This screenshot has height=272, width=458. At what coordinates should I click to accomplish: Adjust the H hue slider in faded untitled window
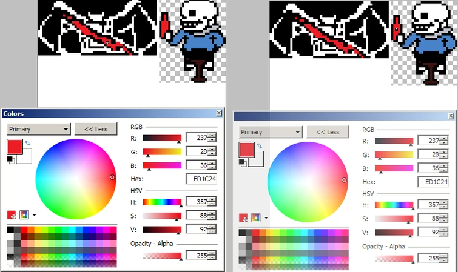pos(394,205)
